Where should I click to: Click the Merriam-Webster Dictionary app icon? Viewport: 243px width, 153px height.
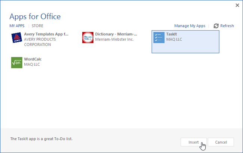tap(88, 38)
